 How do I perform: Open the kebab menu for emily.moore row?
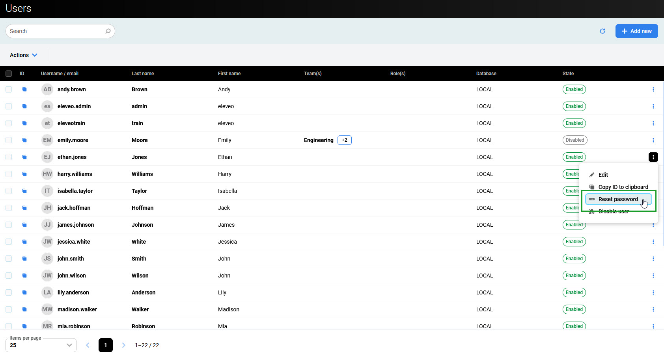pos(653,140)
